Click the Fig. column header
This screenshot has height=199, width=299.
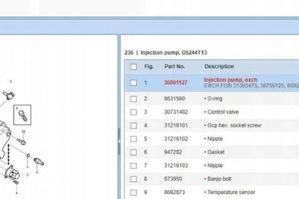[149, 66]
